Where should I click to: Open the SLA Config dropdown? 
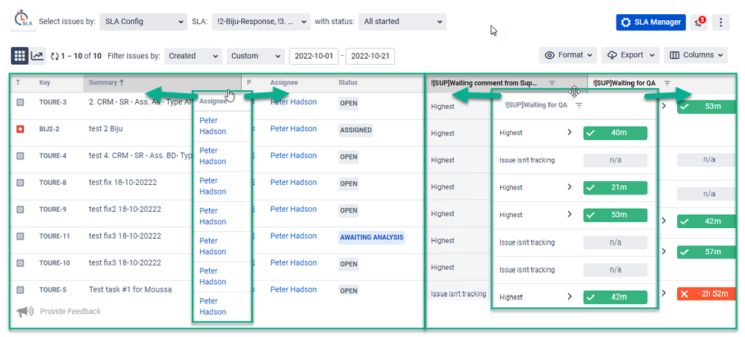pyautogui.click(x=143, y=22)
